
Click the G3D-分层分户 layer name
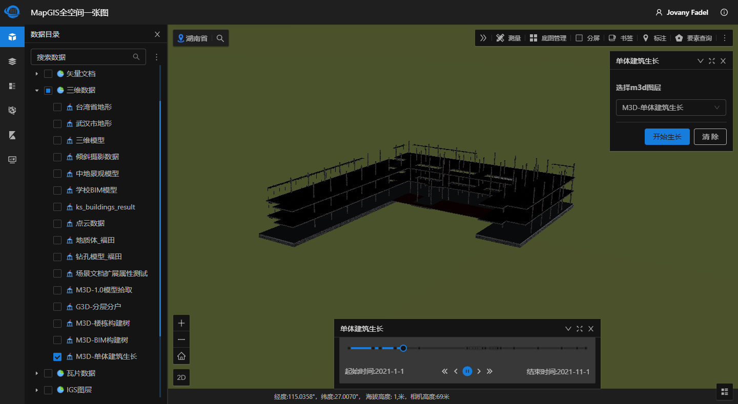98,307
